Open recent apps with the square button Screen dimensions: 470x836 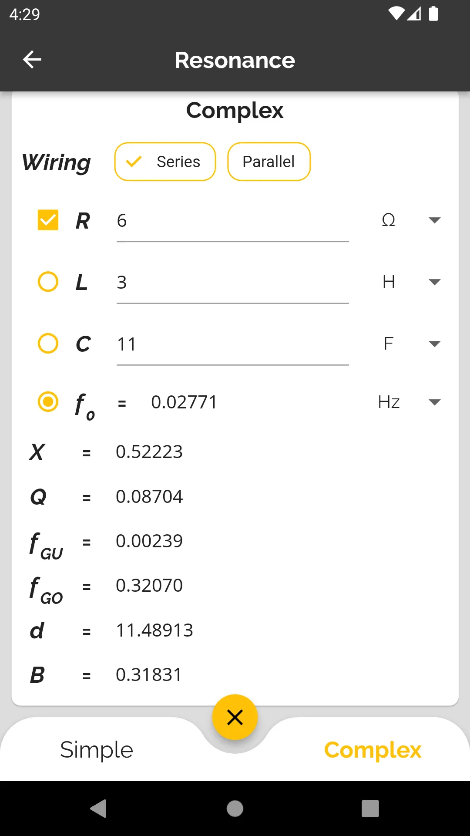(370, 809)
